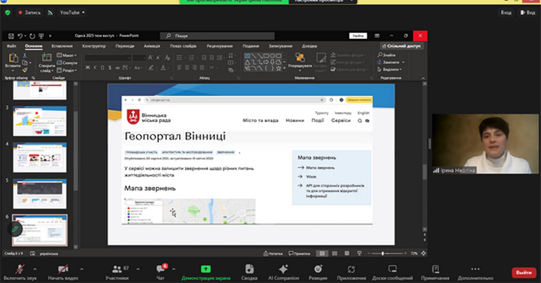
Task: Click Демонстрация экрана share screen icon
Action: point(206,269)
